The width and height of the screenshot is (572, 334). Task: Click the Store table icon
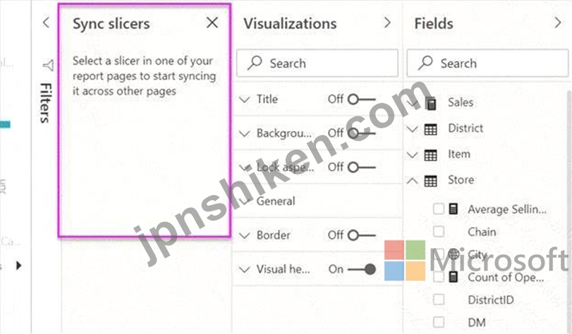coord(430,181)
